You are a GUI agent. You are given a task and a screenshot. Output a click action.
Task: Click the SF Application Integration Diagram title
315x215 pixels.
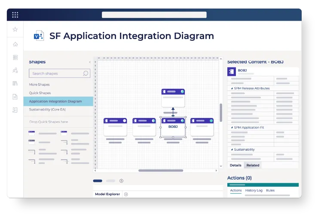(x=132, y=36)
